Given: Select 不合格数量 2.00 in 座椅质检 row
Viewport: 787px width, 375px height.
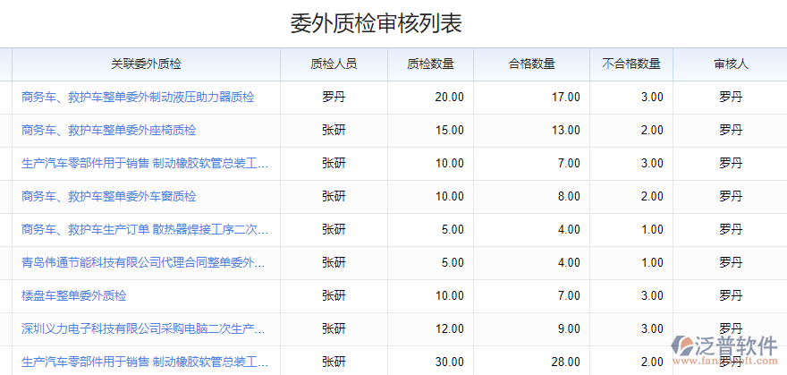Looking at the screenshot, I should 653,130.
